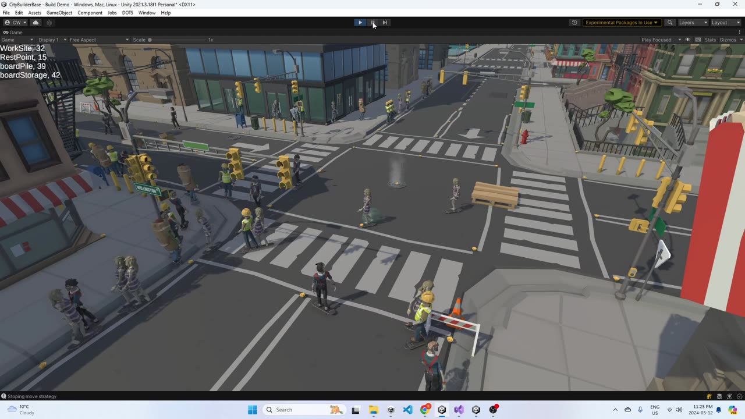Open Google Chrome from the taskbar
Viewport: 745px width, 419px height.
425,410
